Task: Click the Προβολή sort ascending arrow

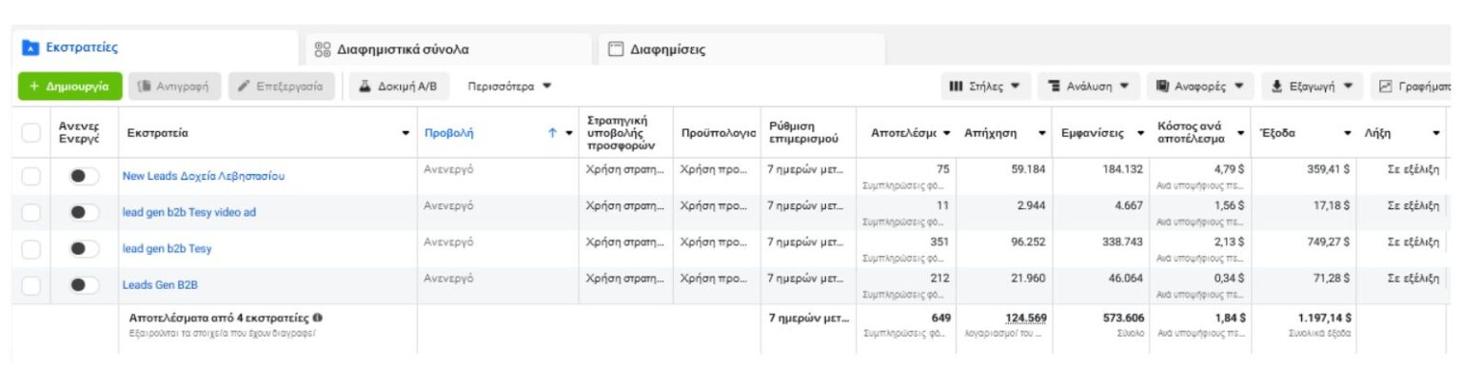Action: (552, 134)
